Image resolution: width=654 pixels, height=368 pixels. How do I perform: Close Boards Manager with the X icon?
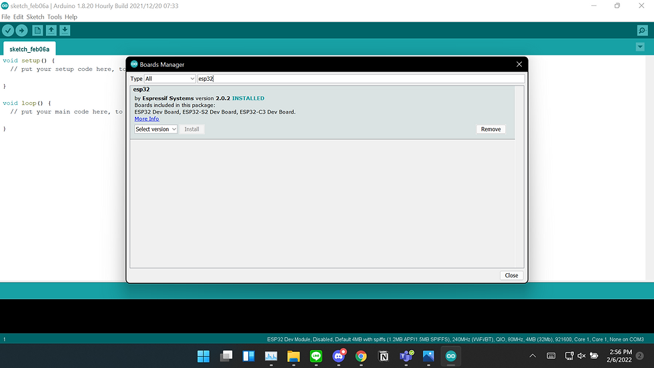pyautogui.click(x=519, y=64)
